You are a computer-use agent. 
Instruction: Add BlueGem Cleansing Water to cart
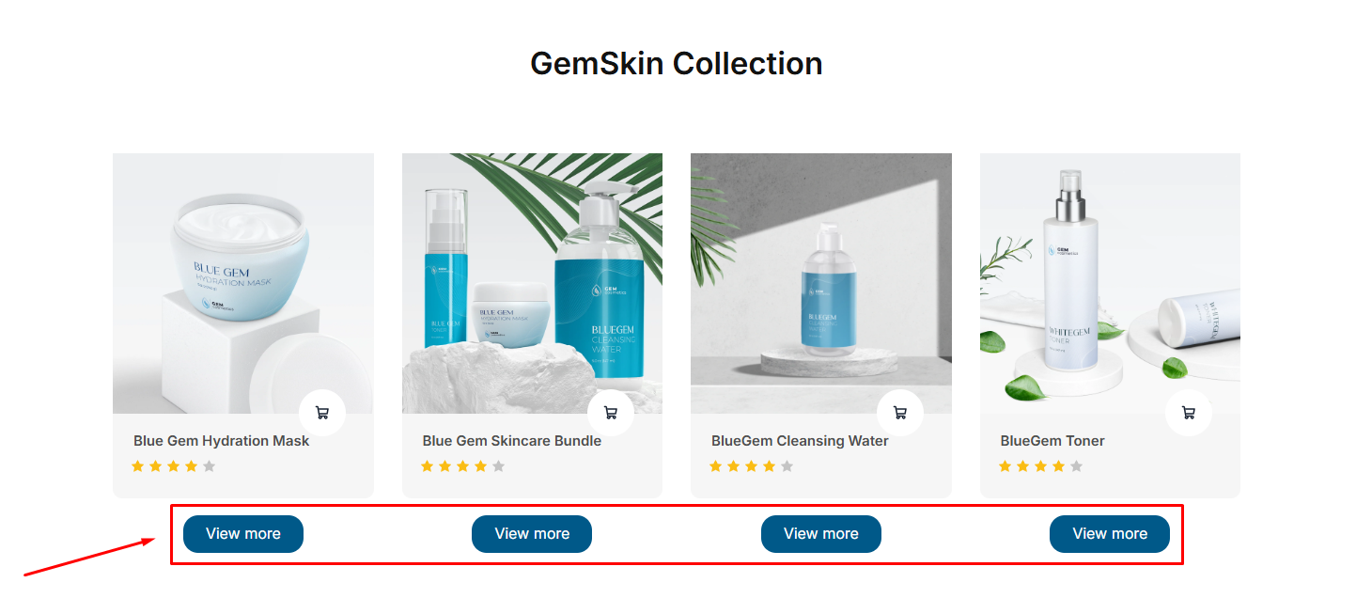click(900, 413)
